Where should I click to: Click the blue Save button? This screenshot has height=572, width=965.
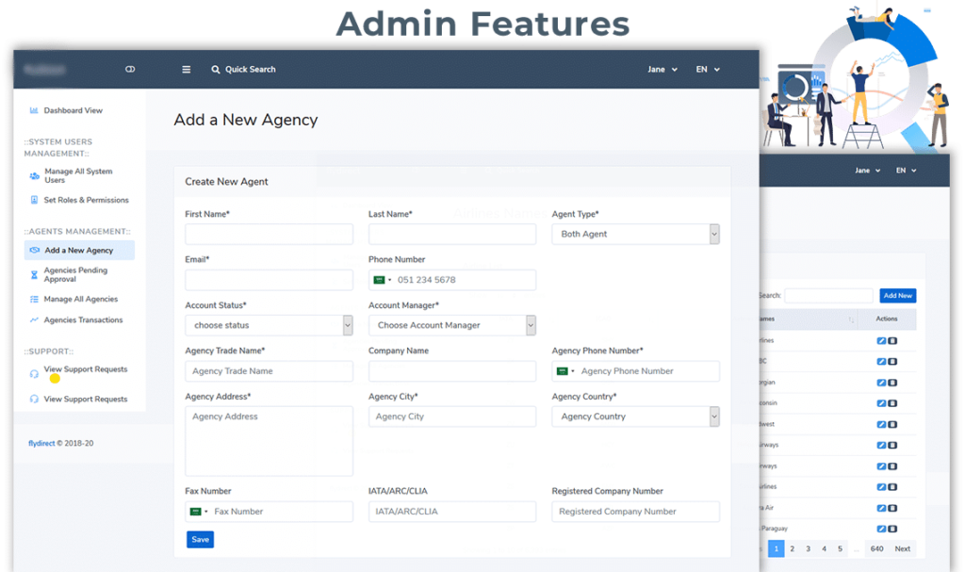[x=200, y=540]
